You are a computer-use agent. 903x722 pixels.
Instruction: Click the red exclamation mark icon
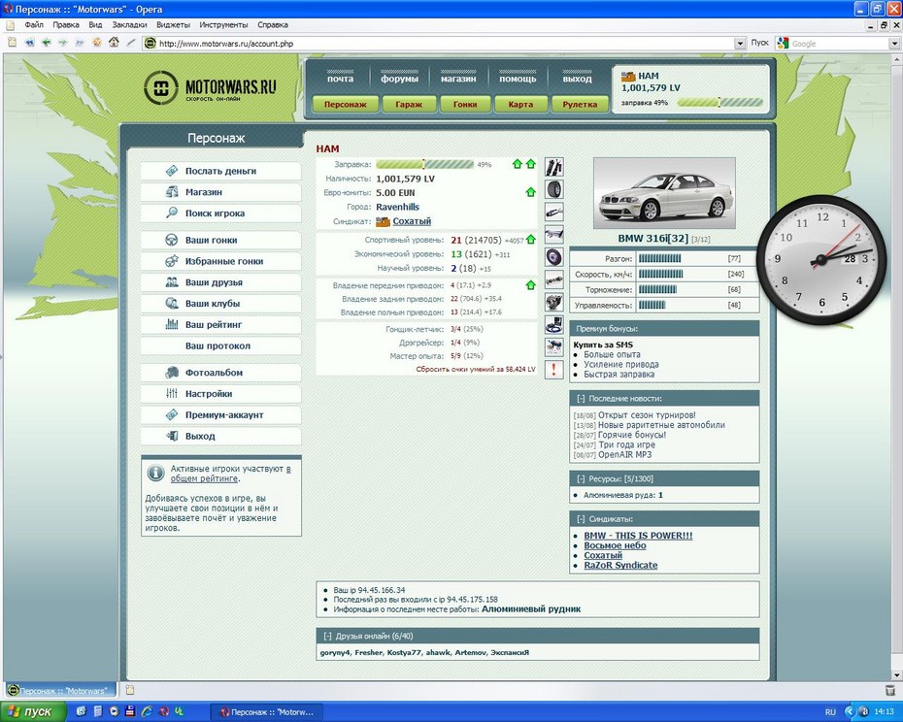pos(554,369)
